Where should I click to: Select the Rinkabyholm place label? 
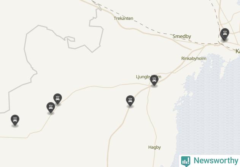(194, 58)
